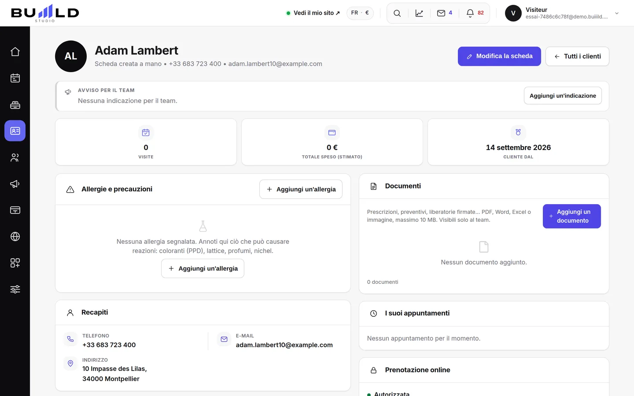Open the calendar icon in the sidebar
This screenshot has height=396, width=634.
[x=15, y=78]
